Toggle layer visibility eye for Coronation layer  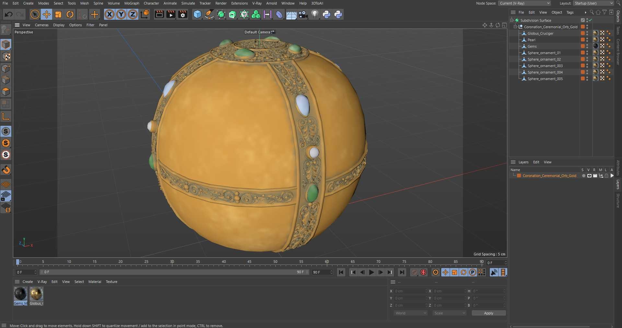click(x=589, y=176)
